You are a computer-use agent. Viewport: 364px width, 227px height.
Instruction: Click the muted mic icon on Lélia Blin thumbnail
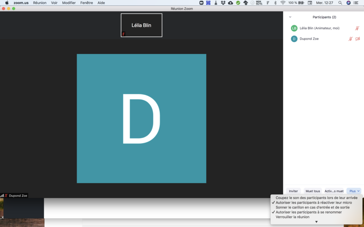(123, 34)
